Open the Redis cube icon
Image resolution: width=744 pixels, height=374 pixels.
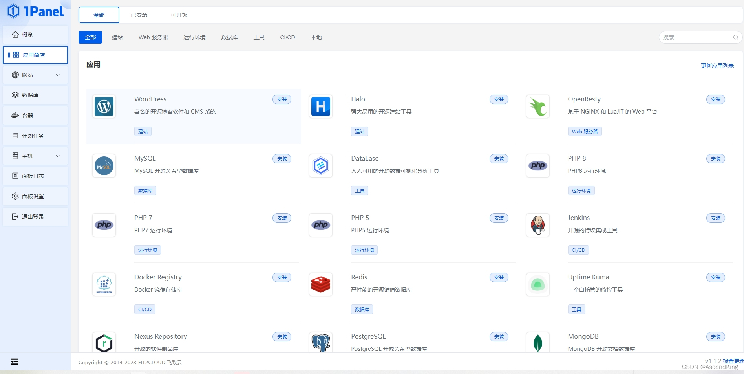[321, 284]
